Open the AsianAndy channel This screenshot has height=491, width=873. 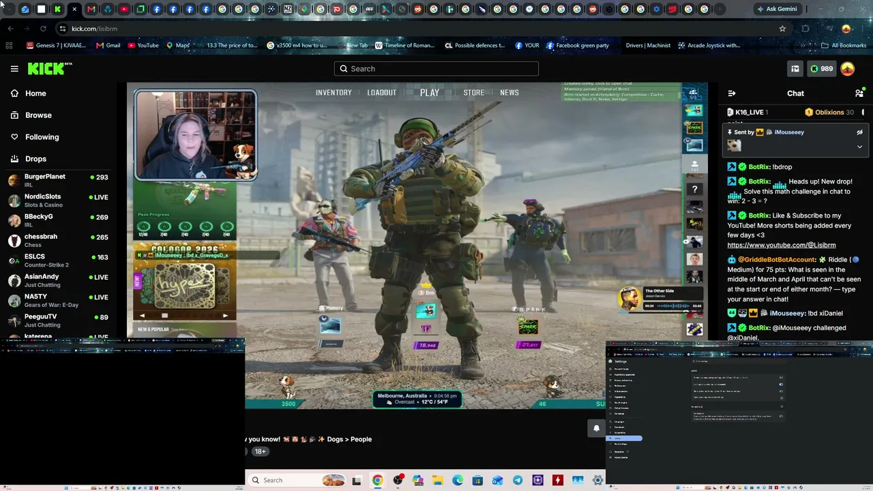tap(58, 280)
